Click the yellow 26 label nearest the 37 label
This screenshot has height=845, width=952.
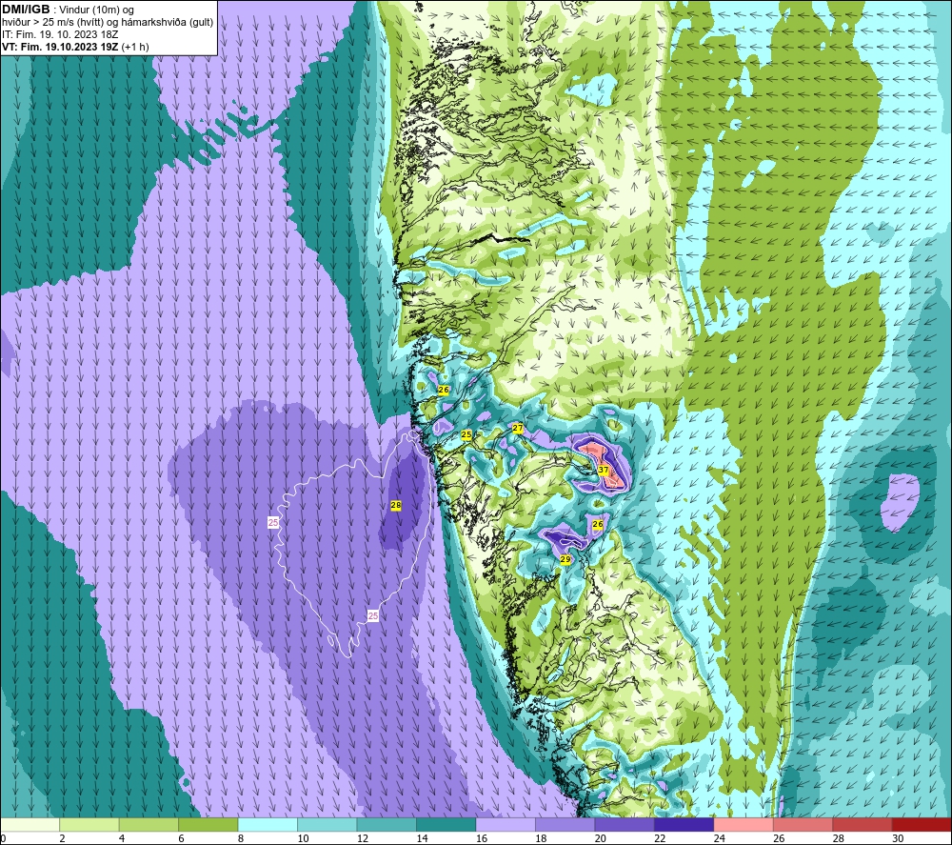(x=598, y=524)
